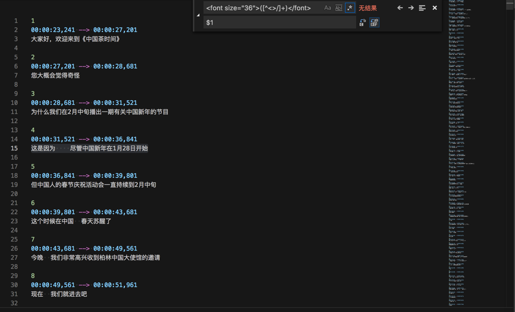
Task: Close the find and replace widget
Action: [x=434, y=8]
